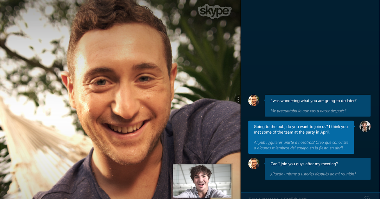Click 'I was wondering what you are going to do later?'
380x199 pixels.
313,101
